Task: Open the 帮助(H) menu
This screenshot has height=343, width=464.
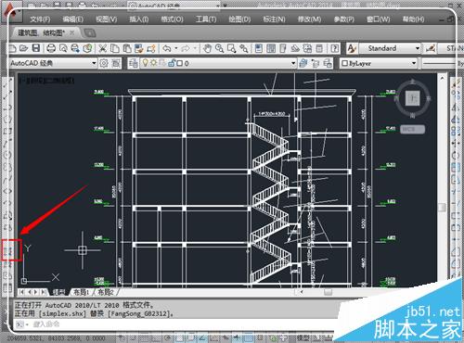Action: pos(413,19)
